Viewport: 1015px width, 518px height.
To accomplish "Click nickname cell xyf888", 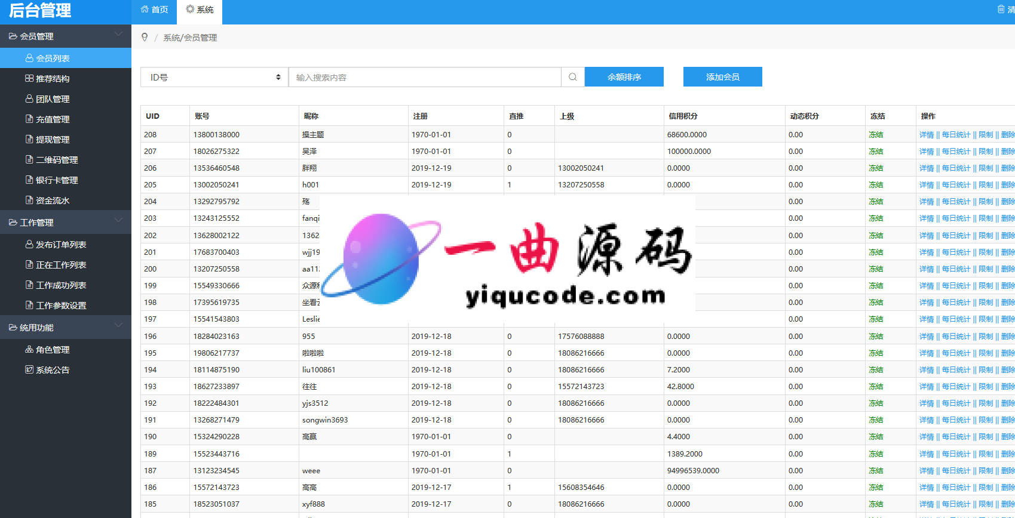I will pyautogui.click(x=314, y=504).
